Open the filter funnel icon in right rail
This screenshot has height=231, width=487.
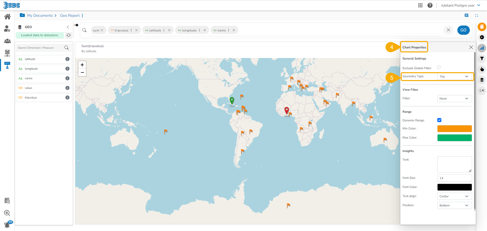tap(482, 59)
